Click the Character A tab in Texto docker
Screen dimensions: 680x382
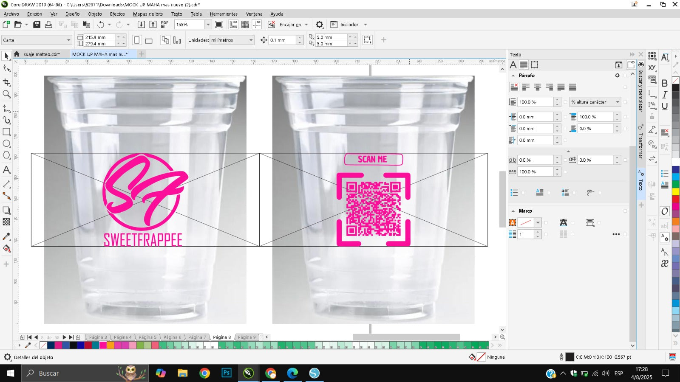pos(513,65)
